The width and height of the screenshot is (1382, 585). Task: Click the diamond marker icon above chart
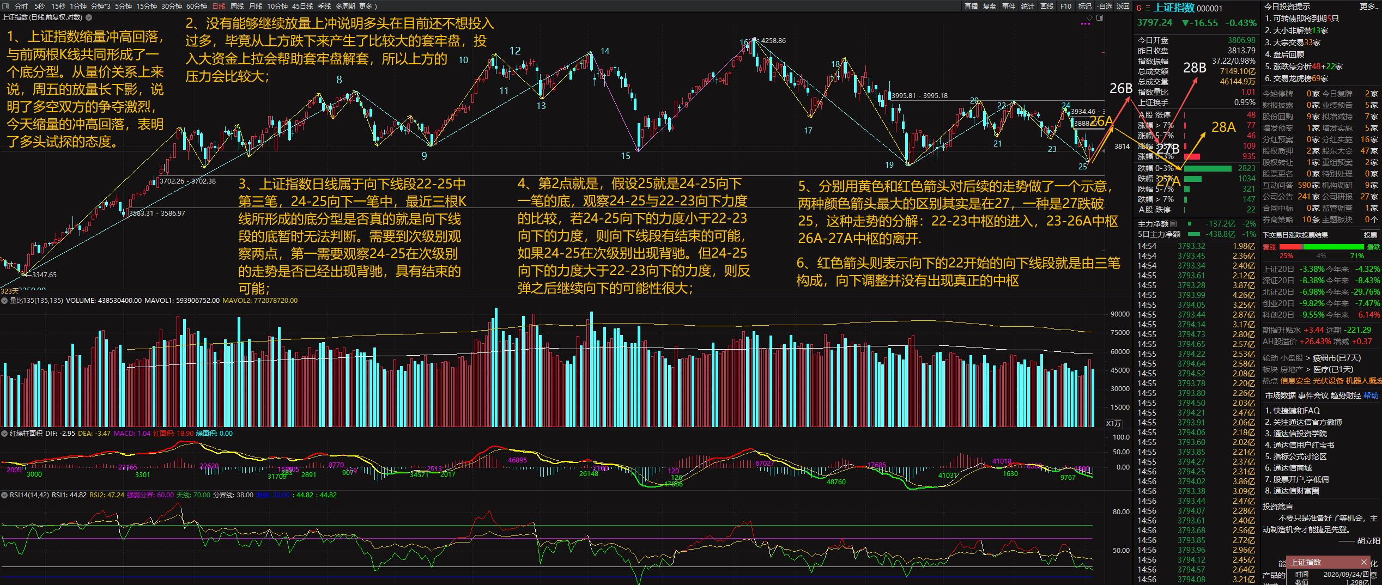tap(1089, 17)
